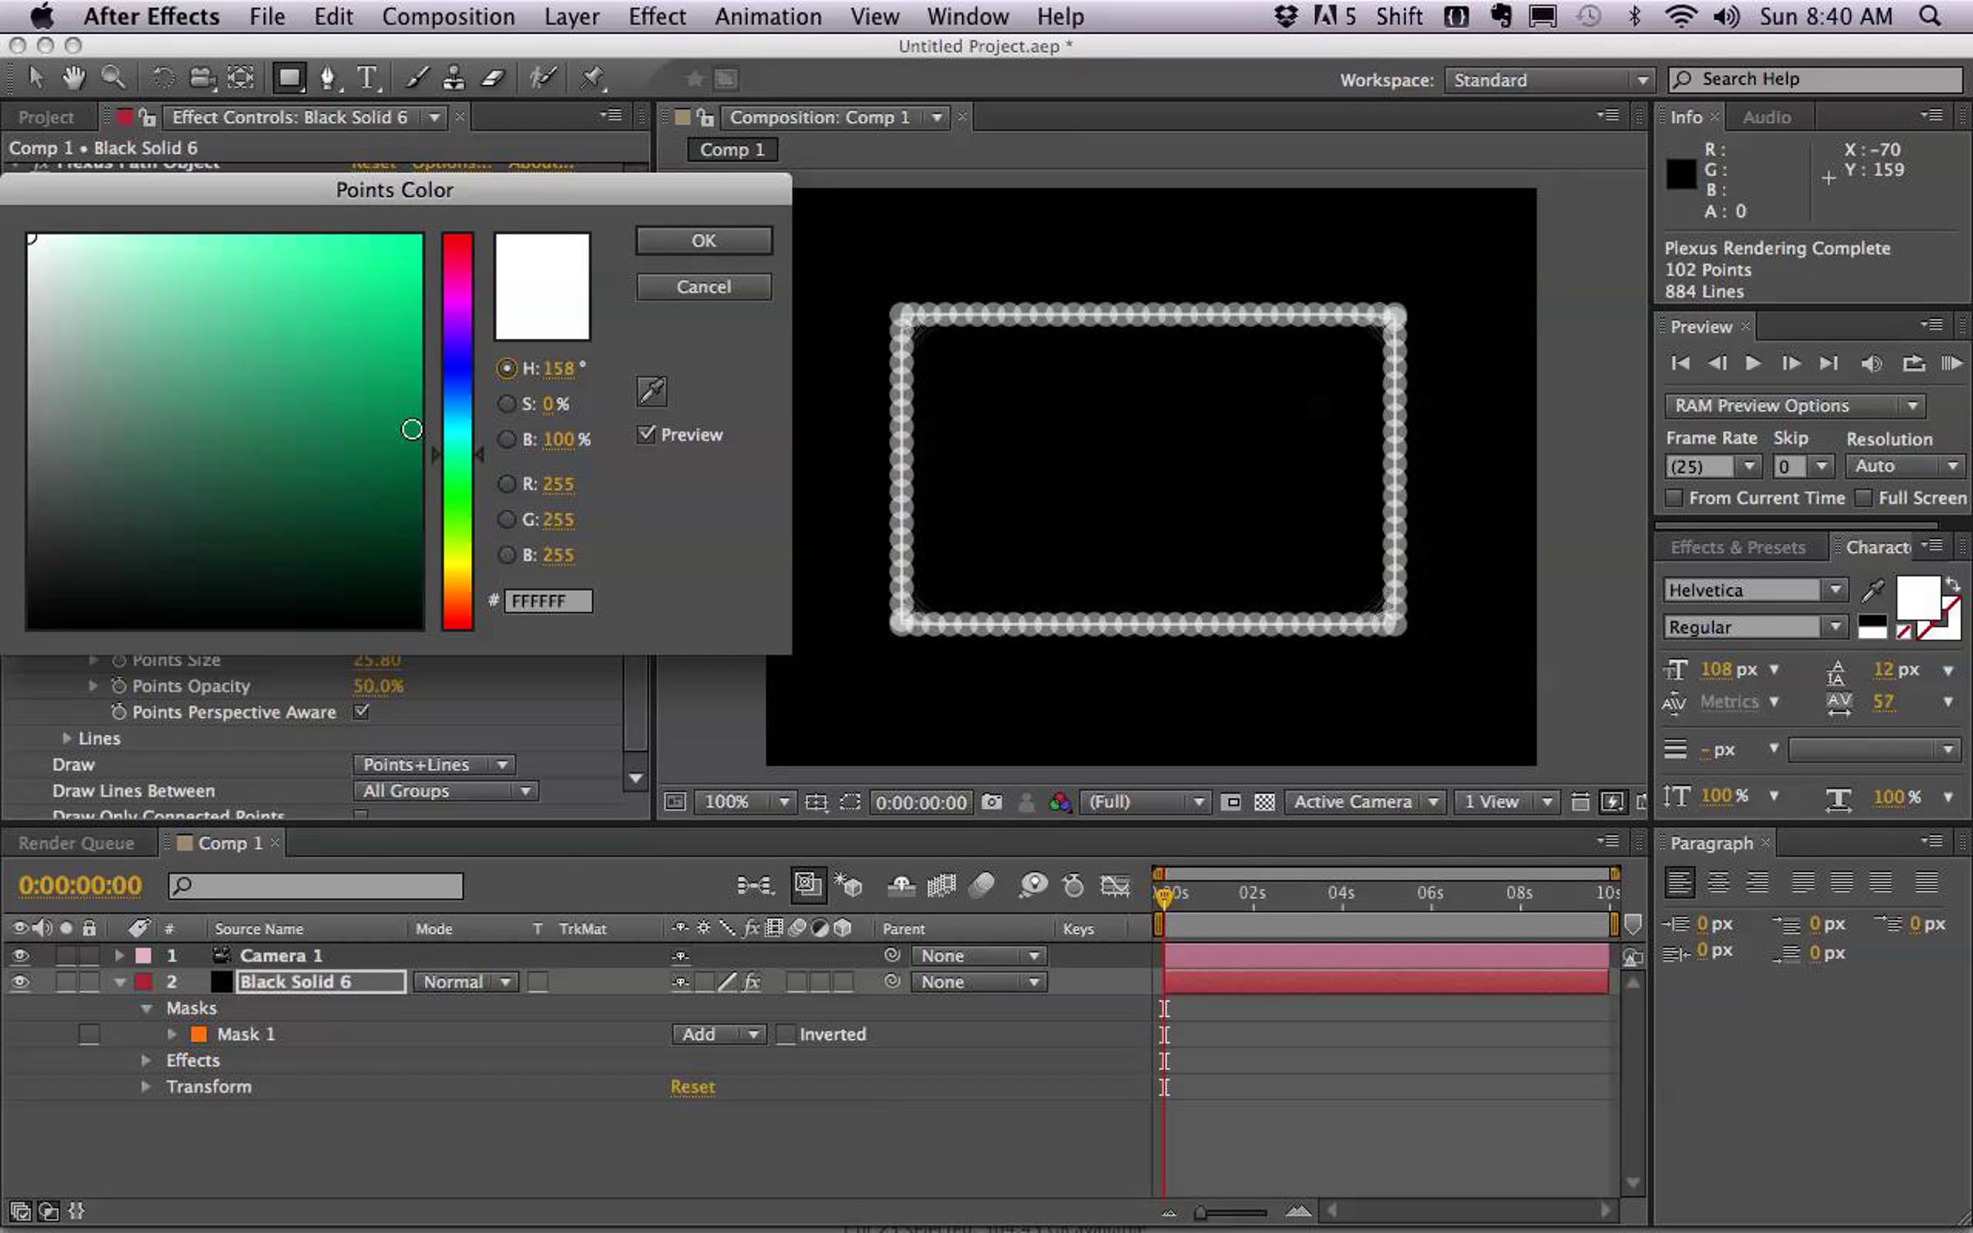
Task: Toggle Points Perspective Aware checkbox
Action: coord(361,711)
